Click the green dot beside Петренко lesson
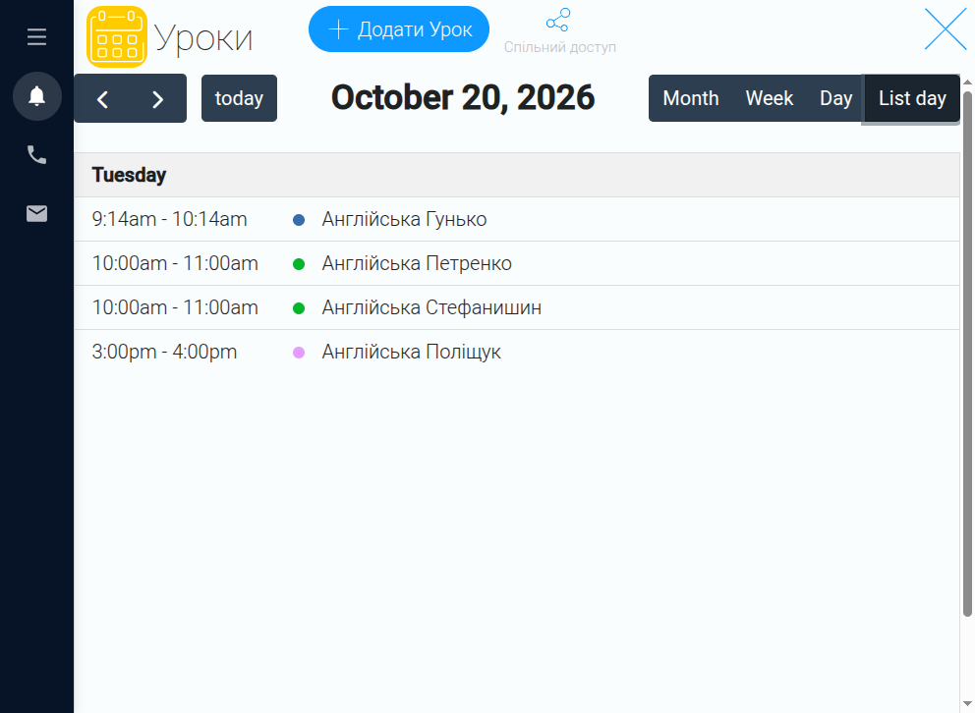Image resolution: width=975 pixels, height=713 pixels. pyautogui.click(x=299, y=264)
